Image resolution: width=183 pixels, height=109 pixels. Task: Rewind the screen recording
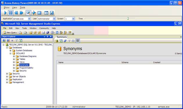pos(16,13)
